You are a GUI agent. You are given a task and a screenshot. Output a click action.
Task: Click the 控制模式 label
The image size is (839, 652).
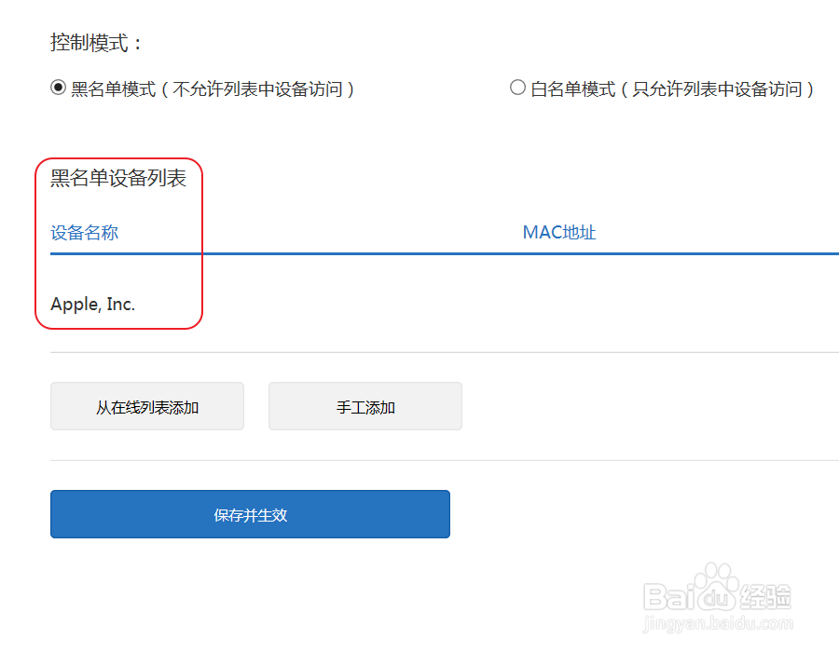(x=96, y=43)
